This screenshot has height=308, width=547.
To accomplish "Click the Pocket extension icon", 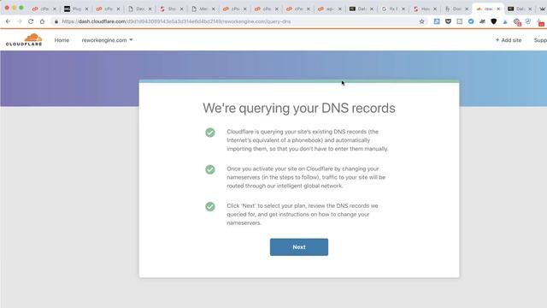I will (x=448, y=21).
